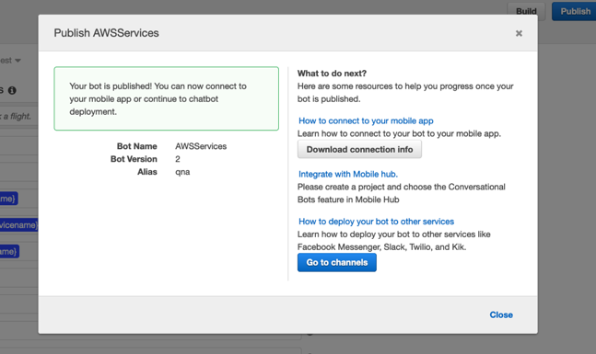Click the a flight utterance text in the background
The width and height of the screenshot is (596, 354).
pos(17,117)
